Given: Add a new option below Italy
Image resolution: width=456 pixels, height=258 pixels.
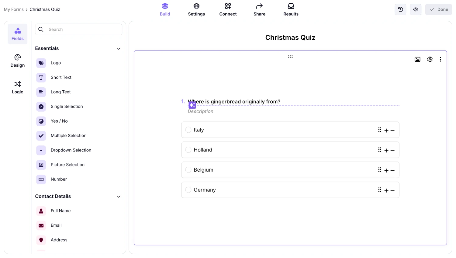Looking at the screenshot, I should 386,130.
